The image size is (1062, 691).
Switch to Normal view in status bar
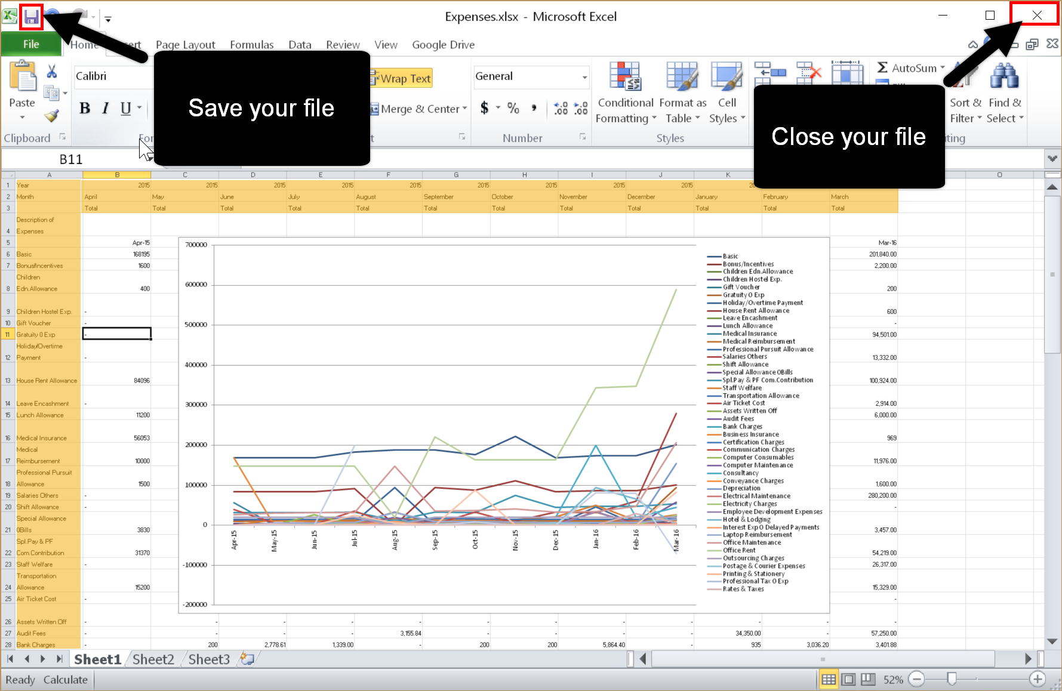tap(829, 679)
